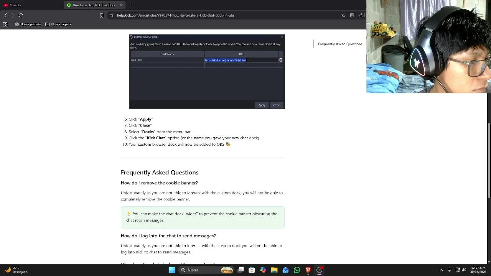Translate this page via the translate icon
Viewport: 491px width, 276px height.
click(343, 15)
